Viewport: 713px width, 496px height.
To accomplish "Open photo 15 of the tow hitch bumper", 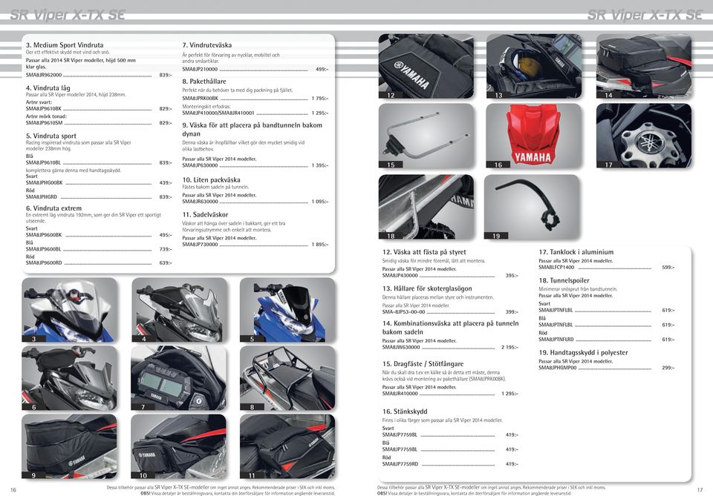I will coord(426,136).
